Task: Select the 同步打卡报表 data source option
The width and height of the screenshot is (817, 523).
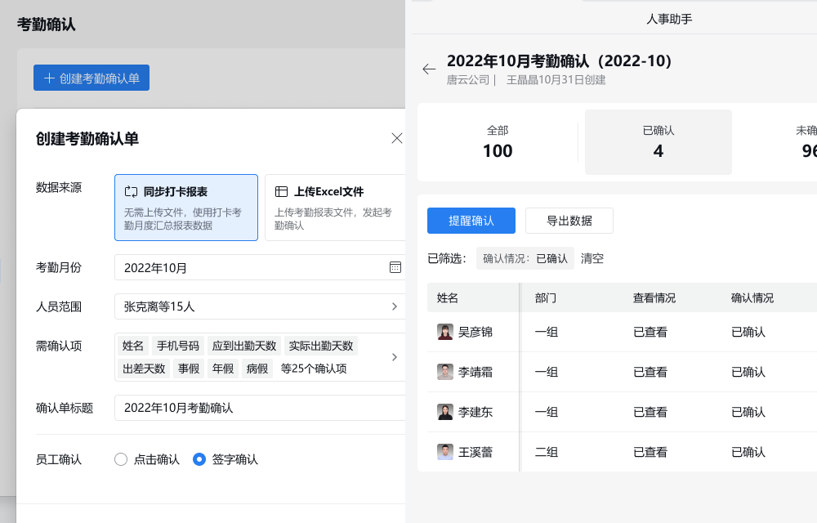Action: click(186, 208)
